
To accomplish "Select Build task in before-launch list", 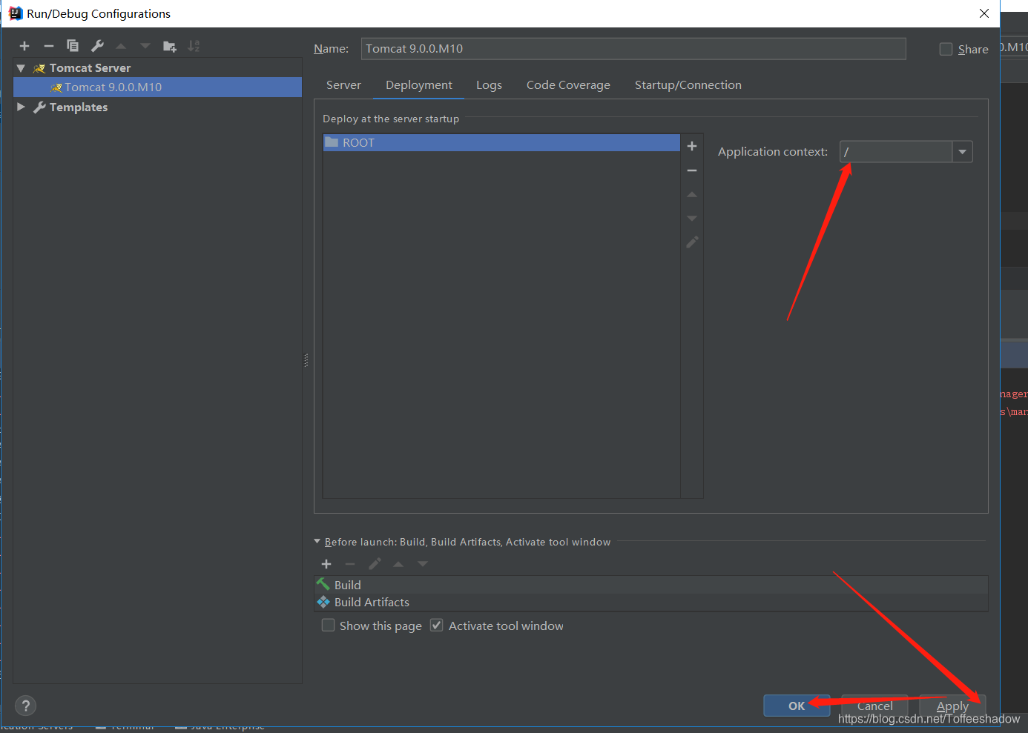I will pos(651,585).
